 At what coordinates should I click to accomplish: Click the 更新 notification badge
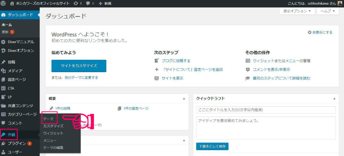click(x=12, y=32)
